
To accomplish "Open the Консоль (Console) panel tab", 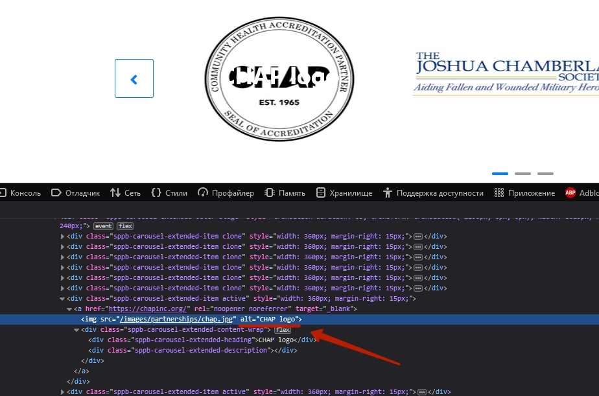I will tap(25, 192).
